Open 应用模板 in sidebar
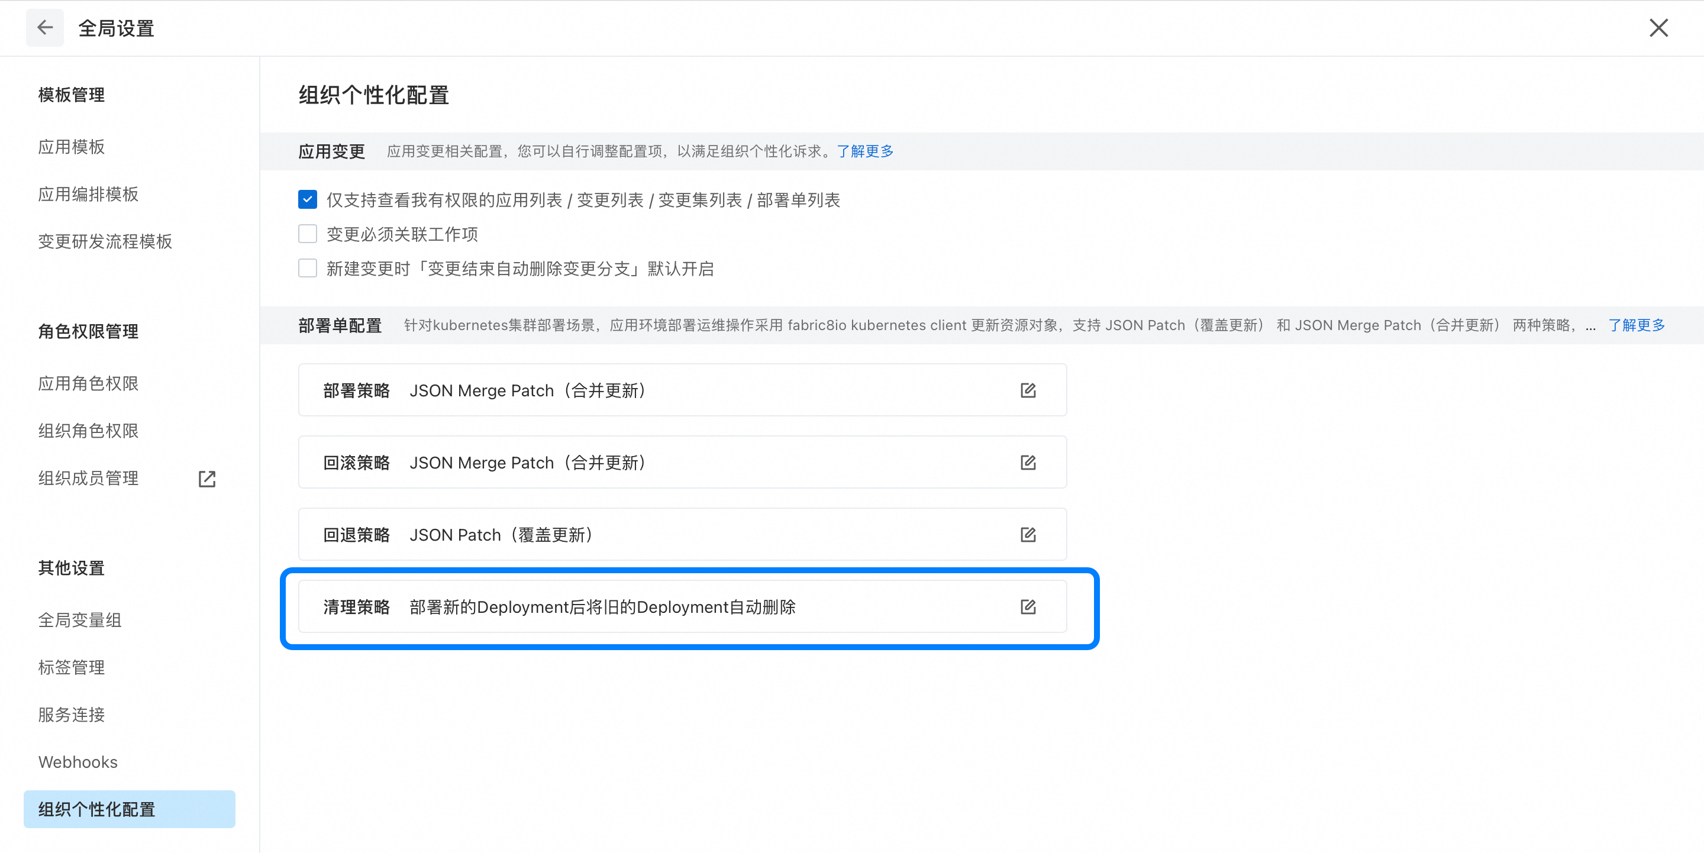This screenshot has height=853, width=1704. click(72, 147)
